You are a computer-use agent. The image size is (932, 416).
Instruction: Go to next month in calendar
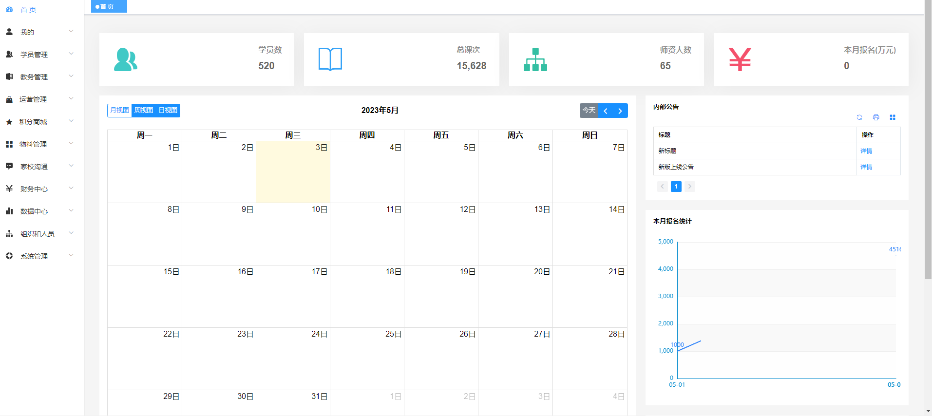tap(620, 111)
